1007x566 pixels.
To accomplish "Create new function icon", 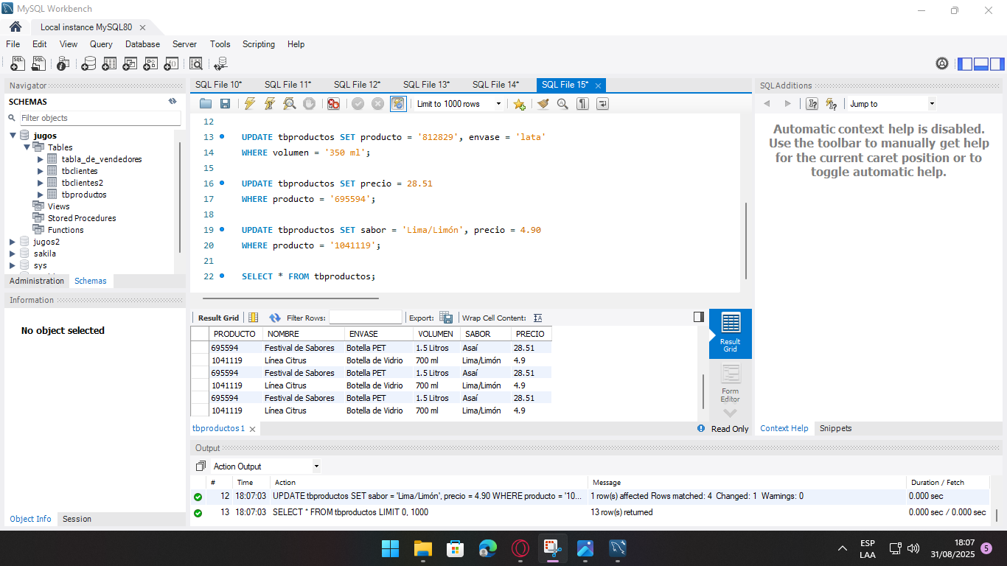I will (171, 63).
